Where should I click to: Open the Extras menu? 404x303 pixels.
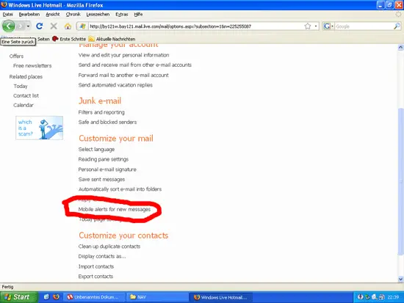tap(122, 15)
